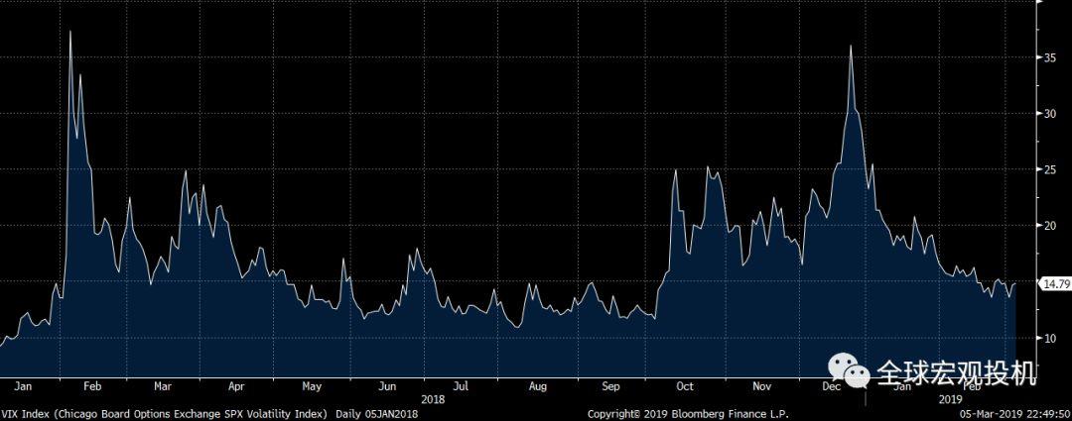Click the 35 y-axis tick label

(x=1049, y=58)
